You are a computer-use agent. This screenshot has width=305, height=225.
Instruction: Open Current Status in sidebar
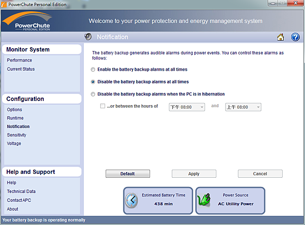click(21, 69)
